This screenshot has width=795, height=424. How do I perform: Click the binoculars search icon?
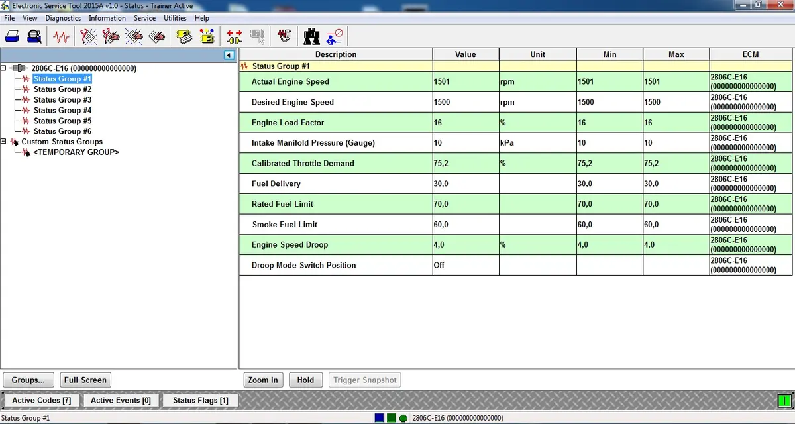[x=312, y=36]
